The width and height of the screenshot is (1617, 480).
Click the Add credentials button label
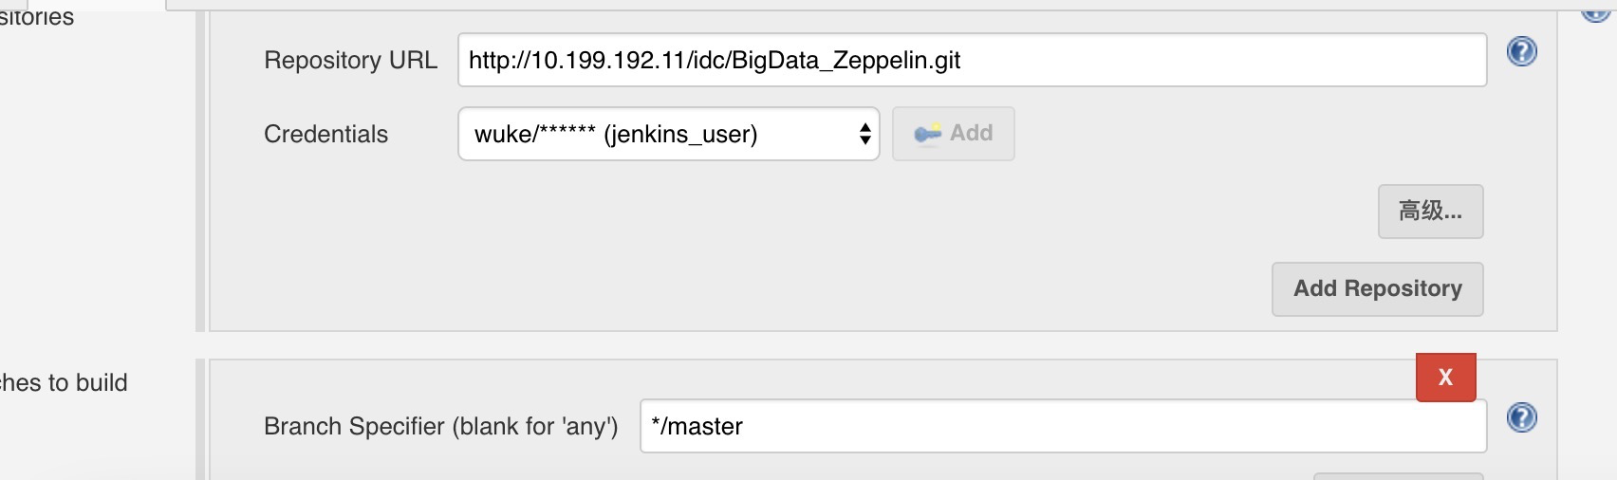coord(971,134)
